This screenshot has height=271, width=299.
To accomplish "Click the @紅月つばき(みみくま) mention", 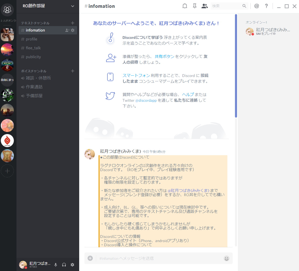I will 188,190.
